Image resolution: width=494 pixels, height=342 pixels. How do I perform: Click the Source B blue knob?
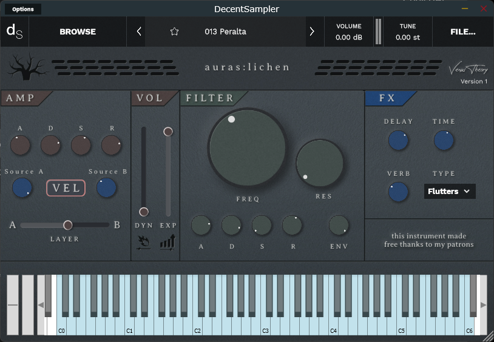click(x=106, y=188)
